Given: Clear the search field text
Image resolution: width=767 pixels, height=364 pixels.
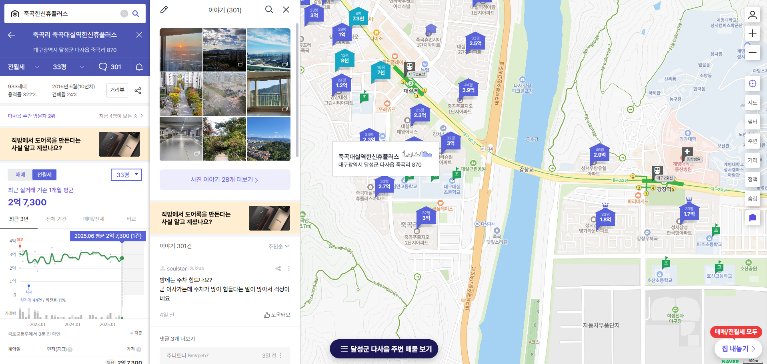Looking at the screenshot, I should [124, 14].
